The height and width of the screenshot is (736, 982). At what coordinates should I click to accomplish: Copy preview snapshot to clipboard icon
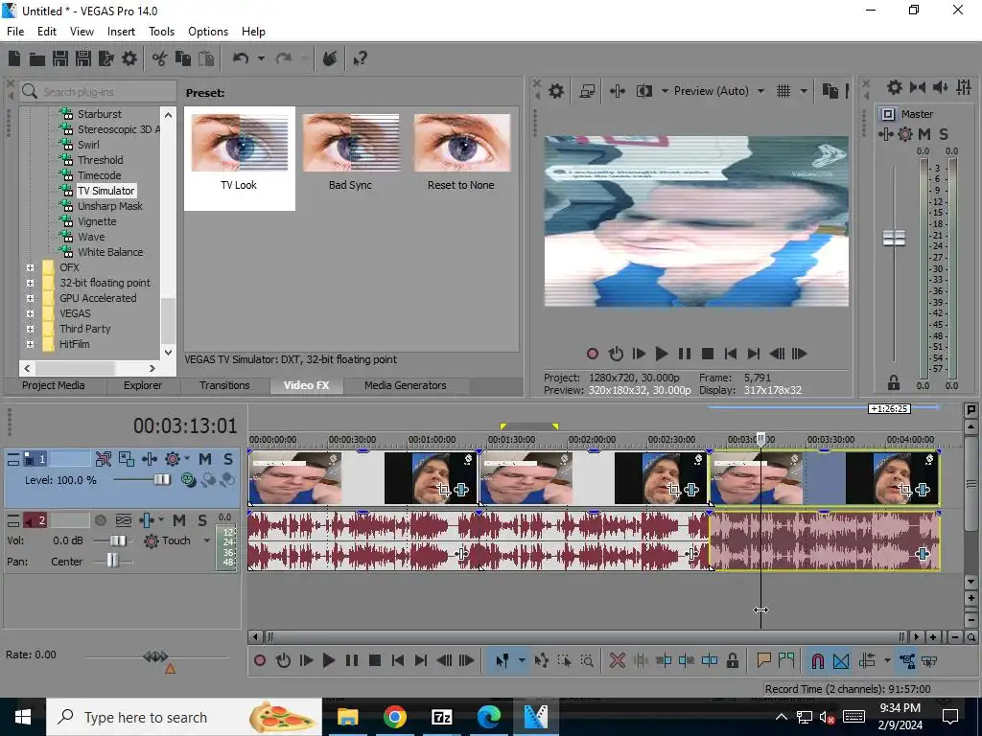pos(830,91)
